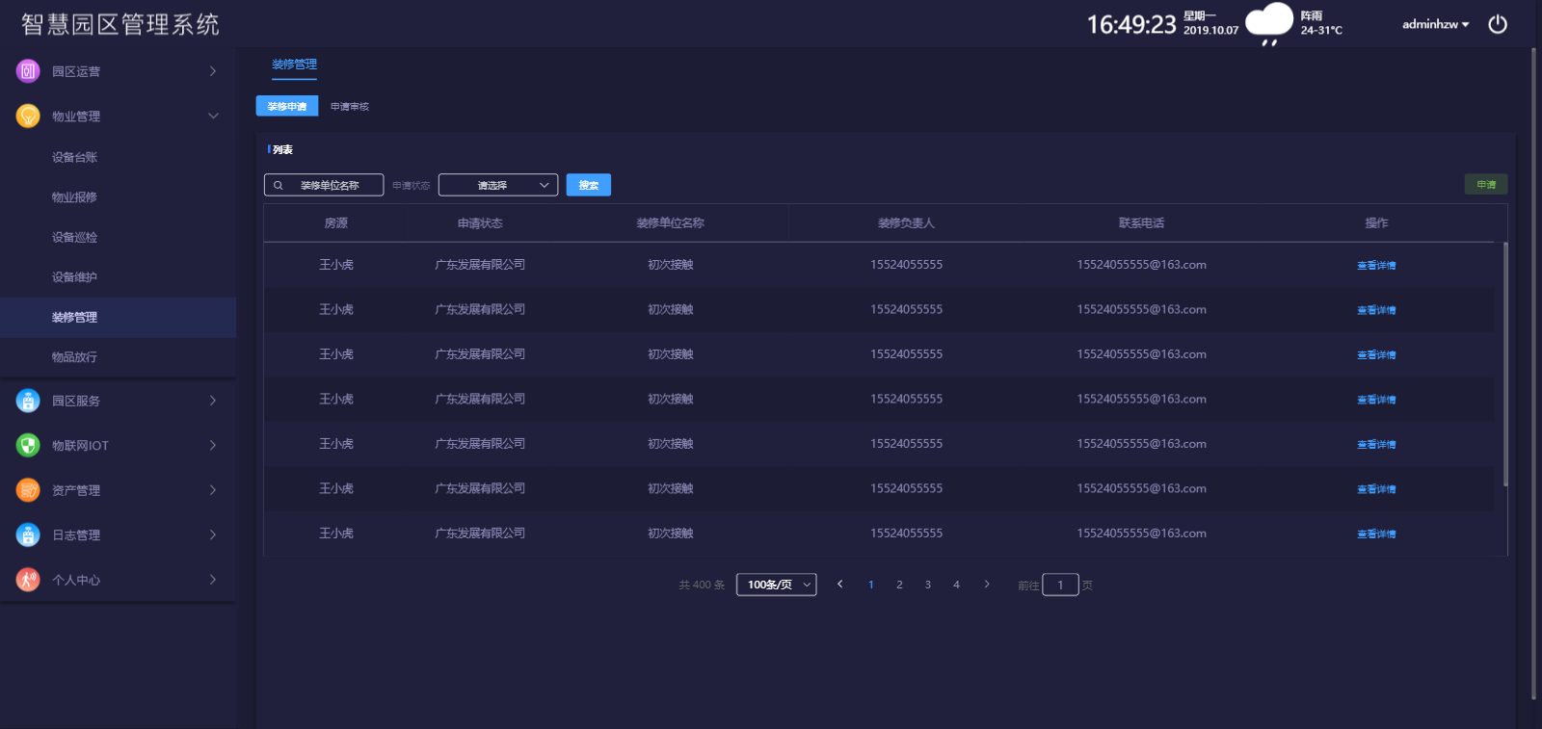Open the 100条/页 page size dropdown
Image resolution: width=1542 pixels, height=729 pixels.
776,585
